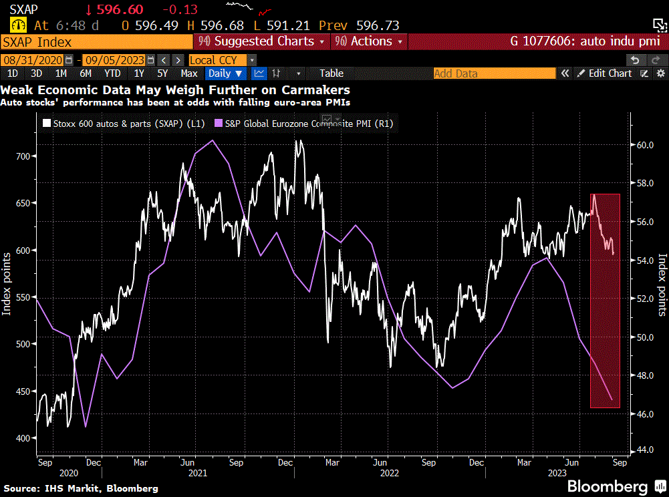
Task: Redo the chart change
Action: pos(656,60)
